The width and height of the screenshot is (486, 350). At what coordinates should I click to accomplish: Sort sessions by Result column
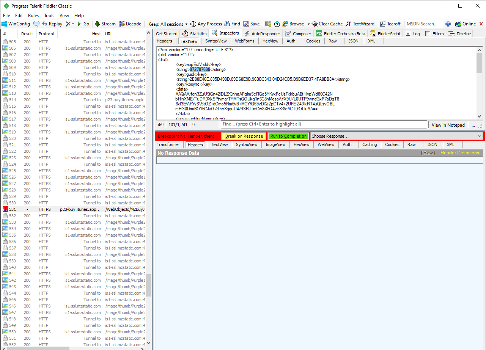point(27,34)
